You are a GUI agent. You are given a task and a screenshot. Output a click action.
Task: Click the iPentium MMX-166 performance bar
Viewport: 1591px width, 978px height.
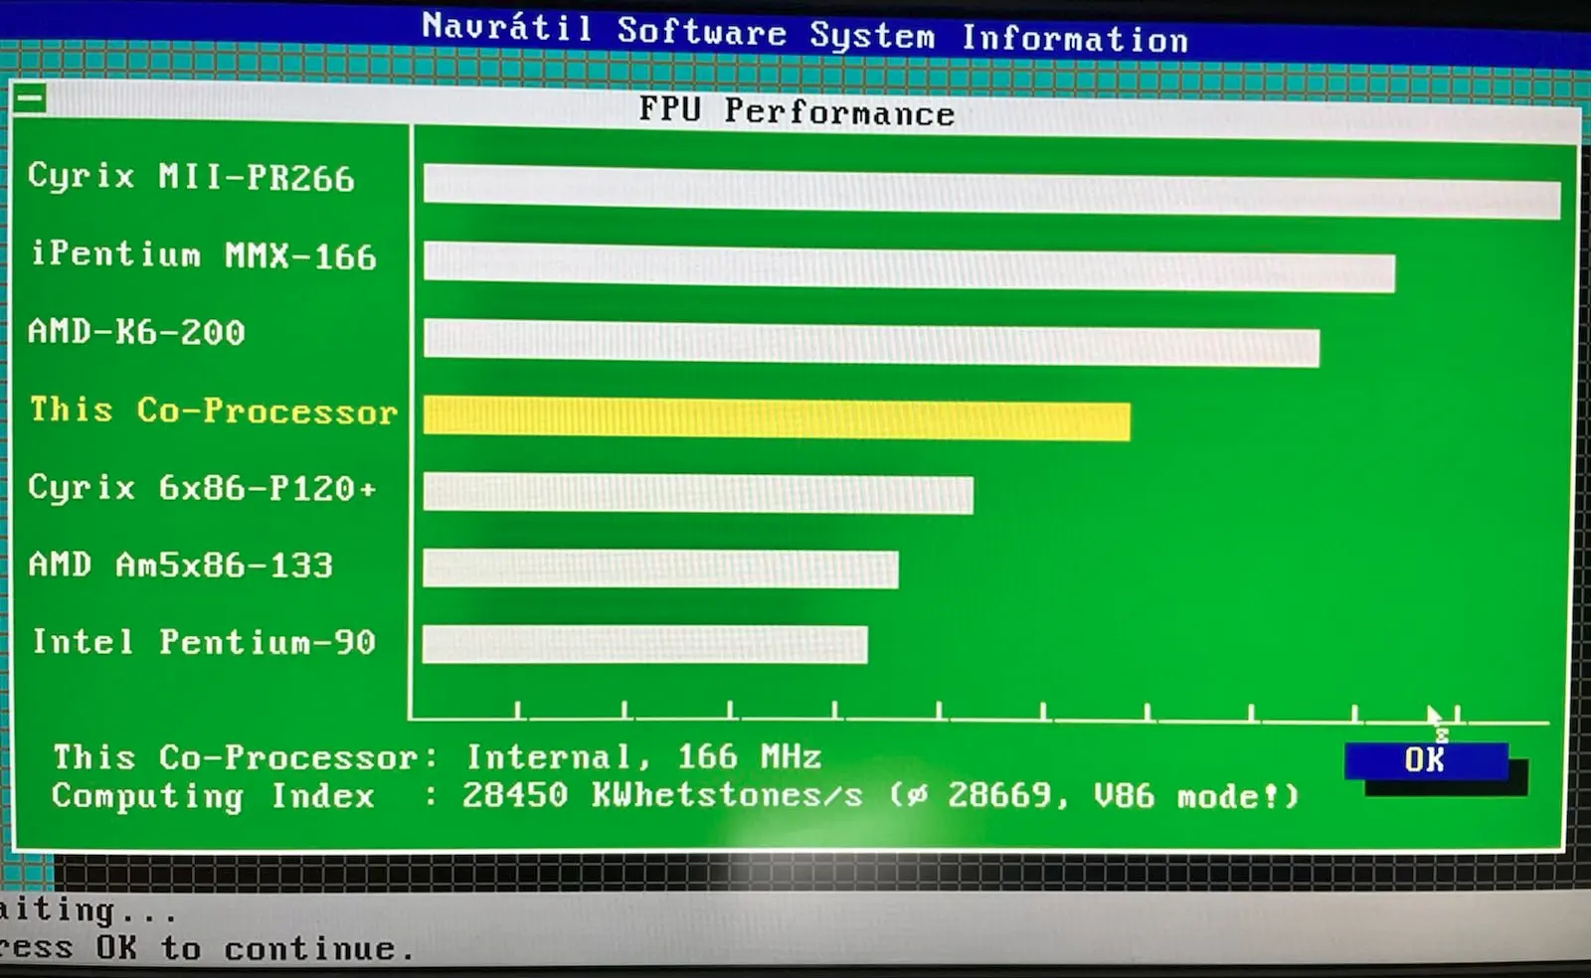(909, 268)
